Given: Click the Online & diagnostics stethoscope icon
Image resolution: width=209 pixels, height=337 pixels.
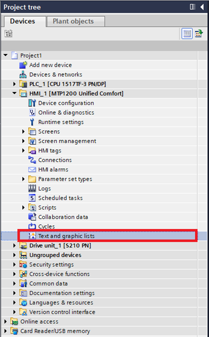Looking at the screenshot, I should [x=32, y=112].
